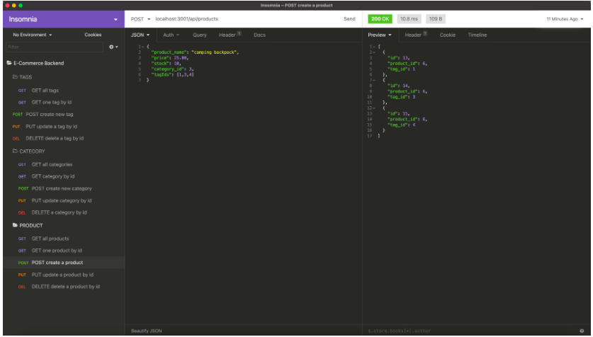Click the 10.8 ms response time tag
The image size is (593, 337).
click(x=409, y=19)
